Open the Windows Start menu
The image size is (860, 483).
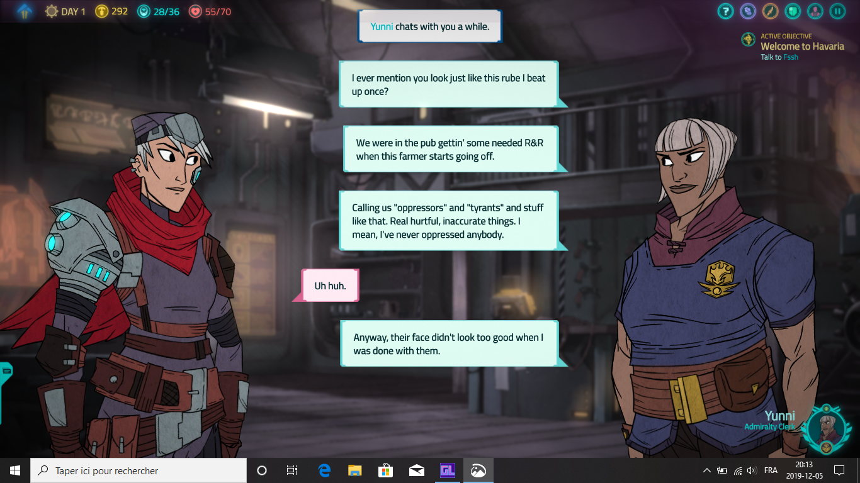point(15,470)
